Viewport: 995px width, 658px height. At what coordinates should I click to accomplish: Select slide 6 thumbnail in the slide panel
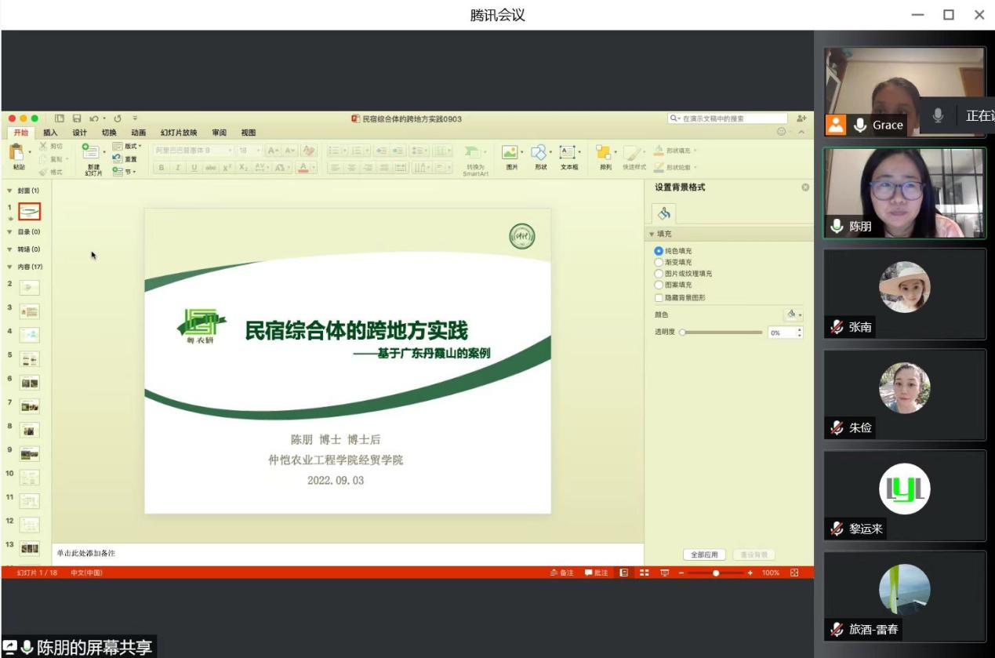[30, 383]
